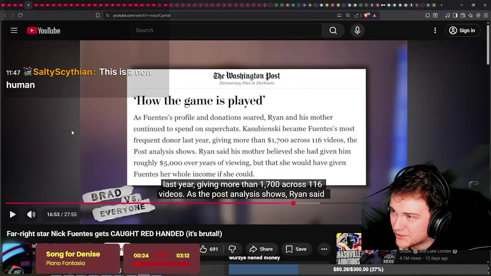Open Brave Shields lion icon
The width and height of the screenshot is (491, 276).
click(366, 15)
